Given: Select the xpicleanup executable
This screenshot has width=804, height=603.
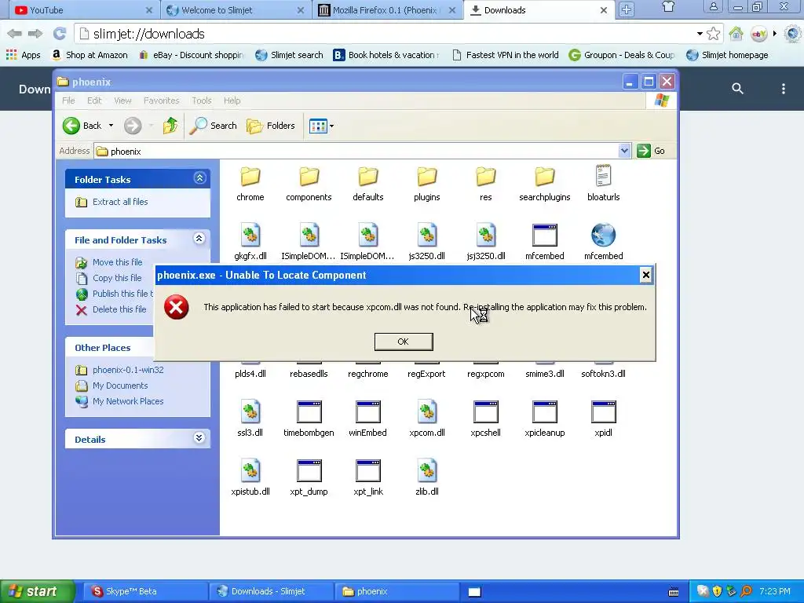Looking at the screenshot, I should click(545, 419).
